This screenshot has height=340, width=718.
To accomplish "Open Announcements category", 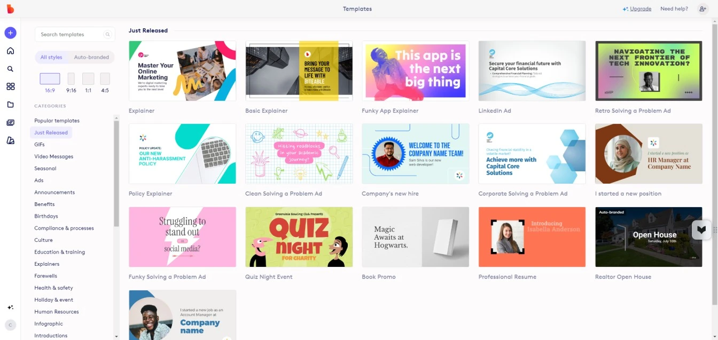I will [x=54, y=192].
